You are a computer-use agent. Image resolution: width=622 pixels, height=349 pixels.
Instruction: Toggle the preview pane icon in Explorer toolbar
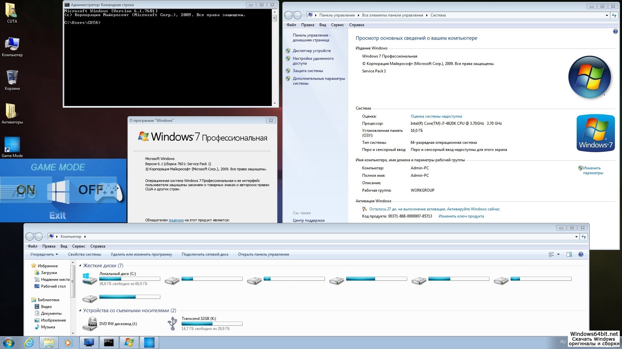click(569, 254)
